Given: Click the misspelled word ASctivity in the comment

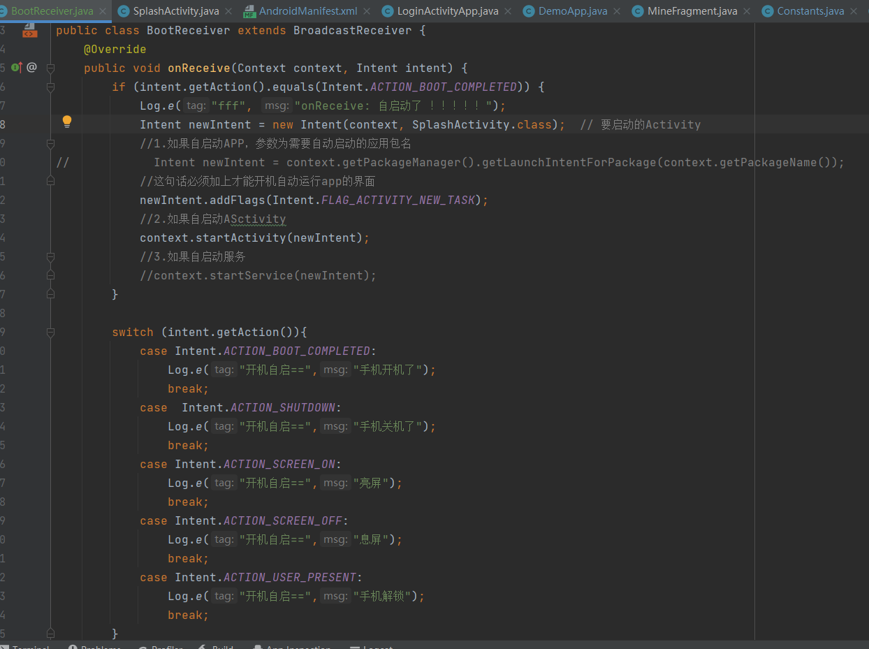Looking at the screenshot, I should tap(255, 219).
